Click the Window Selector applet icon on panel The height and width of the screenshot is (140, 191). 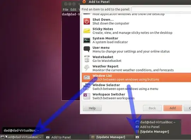point(137,137)
